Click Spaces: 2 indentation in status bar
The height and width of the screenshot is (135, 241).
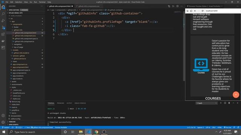point(201,127)
